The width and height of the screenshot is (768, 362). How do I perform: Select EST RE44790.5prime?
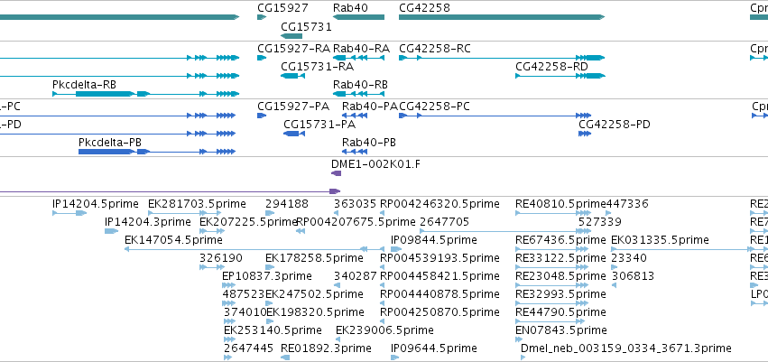pyautogui.click(x=550, y=321)
